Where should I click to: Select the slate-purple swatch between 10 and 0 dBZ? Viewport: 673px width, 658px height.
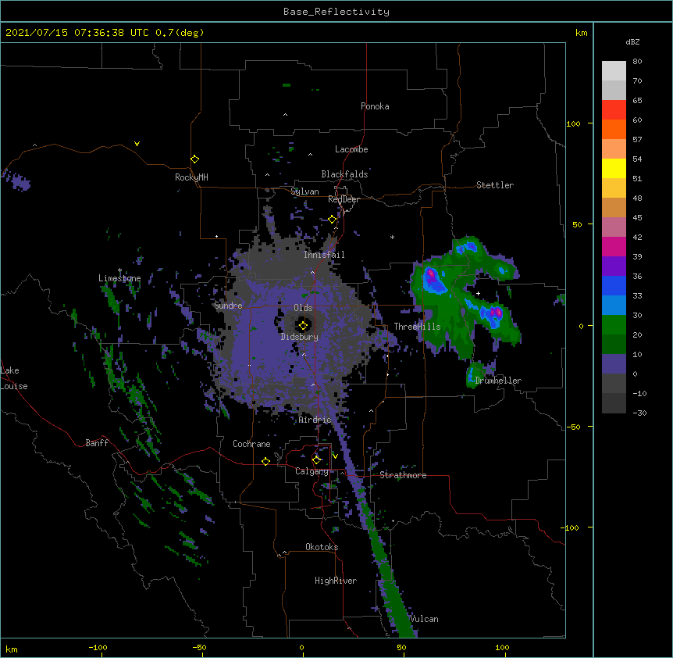pyautogui.click(x=614, y=364)
